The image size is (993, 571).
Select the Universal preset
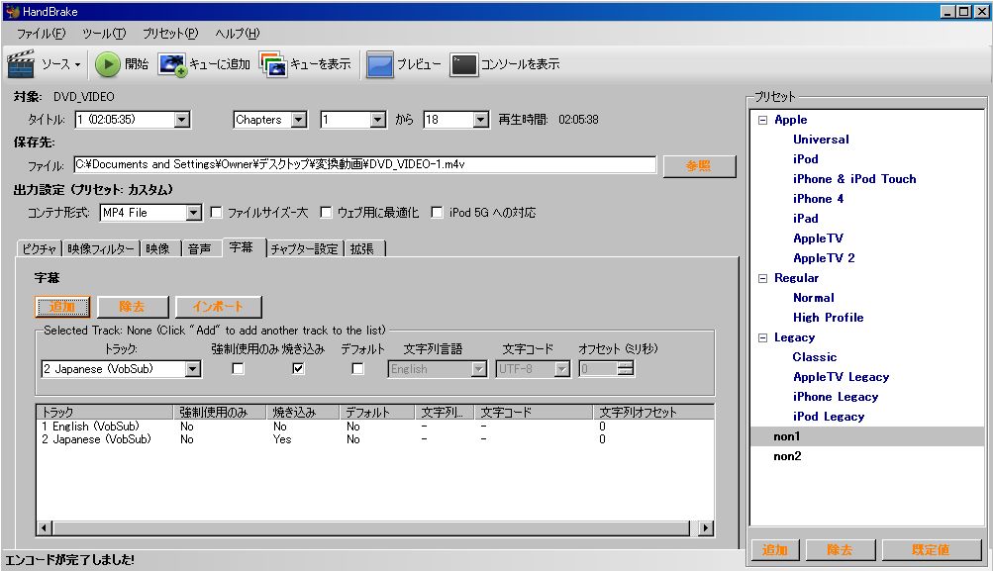(821, 140)
